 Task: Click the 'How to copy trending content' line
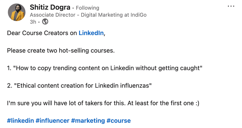(x=104, y=68)
